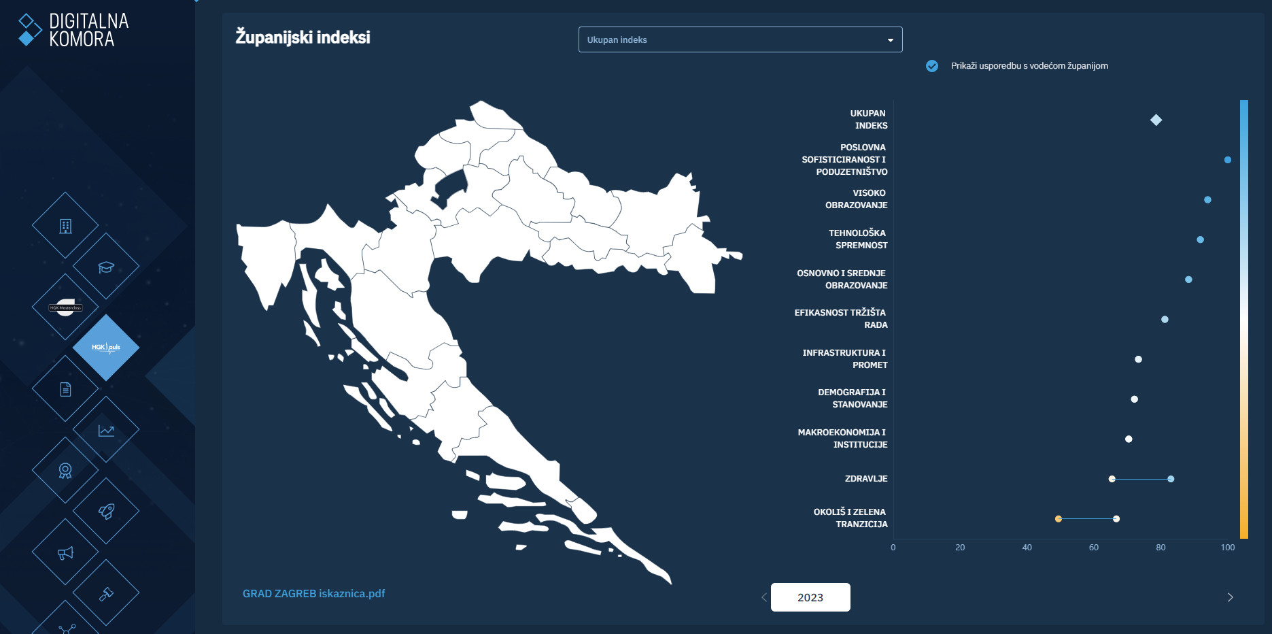This screenshot has height=634, width=1272.
Task: Open the 'Ukupan indeks' dropdown
Action: (x=740, y=39)
